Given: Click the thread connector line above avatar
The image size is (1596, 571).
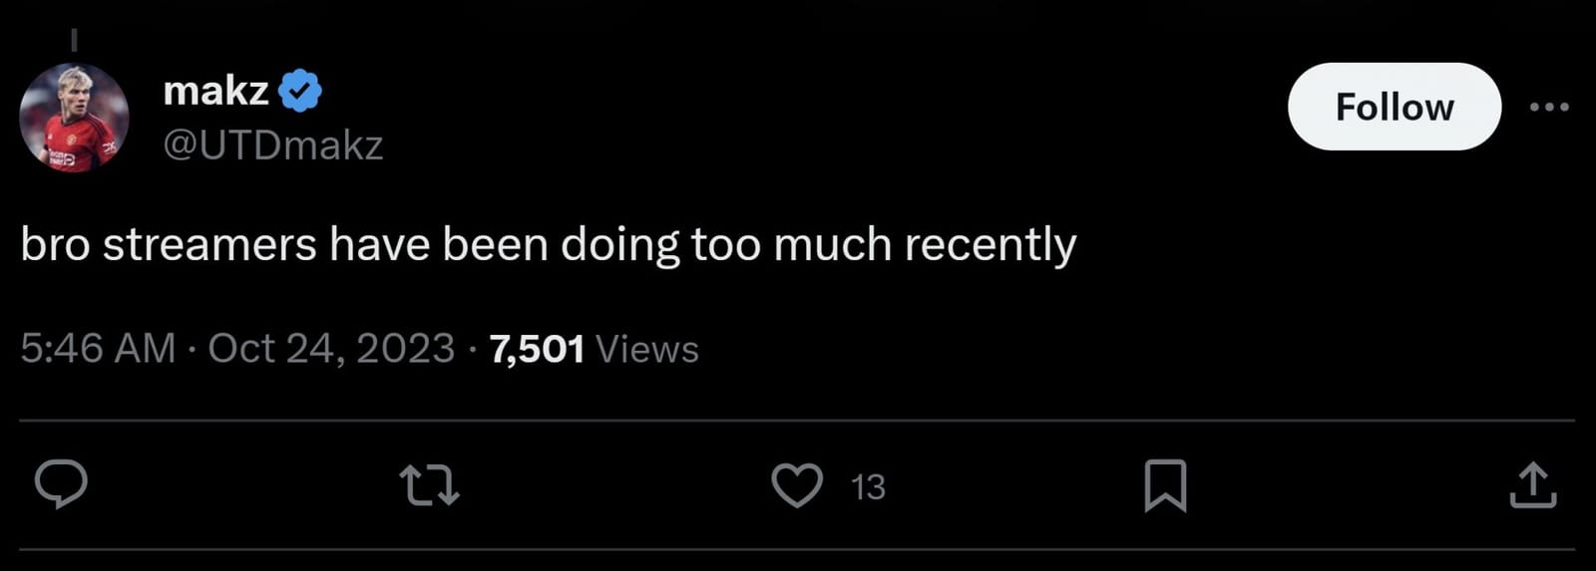Looking at the screenshot, I should [x=74, y=39].
